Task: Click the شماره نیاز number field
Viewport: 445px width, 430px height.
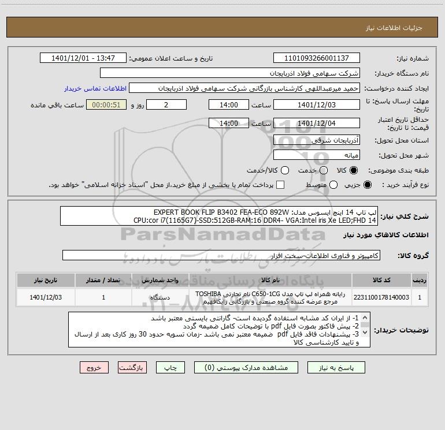Action: pyautogui.click(x=317, y=58)
